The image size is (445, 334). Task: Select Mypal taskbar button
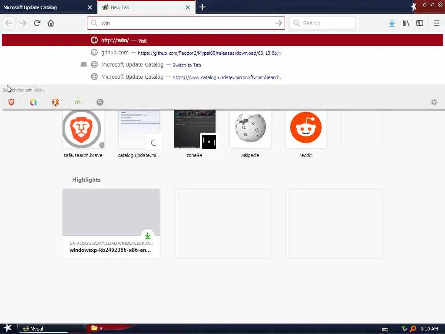tap(51, 329)
